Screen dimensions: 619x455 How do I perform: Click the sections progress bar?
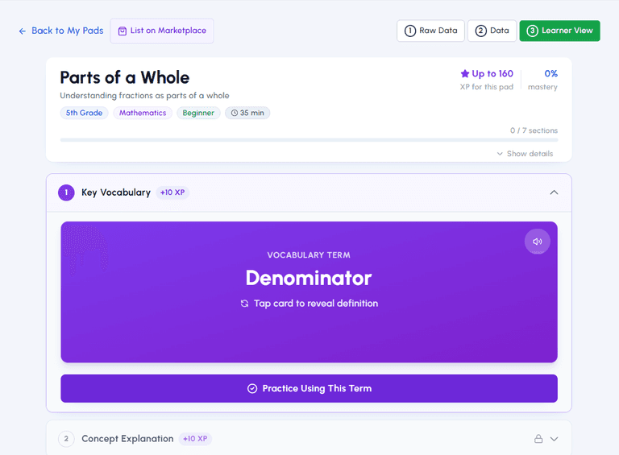click(x=309, y=140)
